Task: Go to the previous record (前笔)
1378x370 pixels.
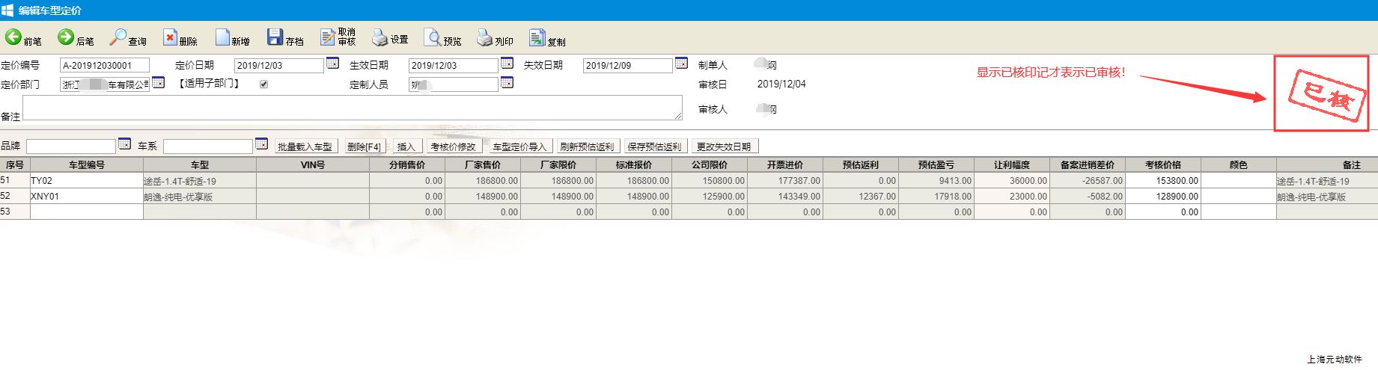Action: tap(14, 37)
